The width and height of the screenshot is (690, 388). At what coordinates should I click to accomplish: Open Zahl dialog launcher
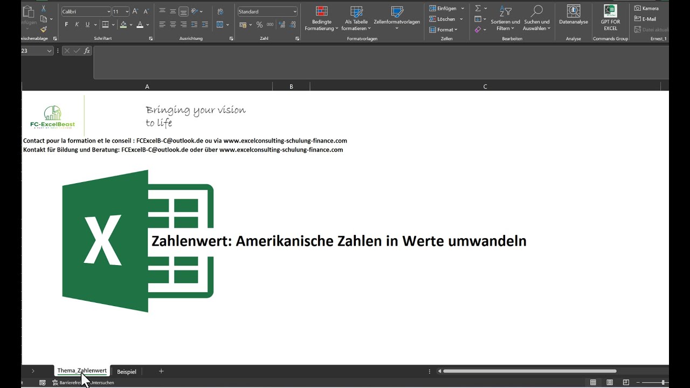(x=298, y=39)
